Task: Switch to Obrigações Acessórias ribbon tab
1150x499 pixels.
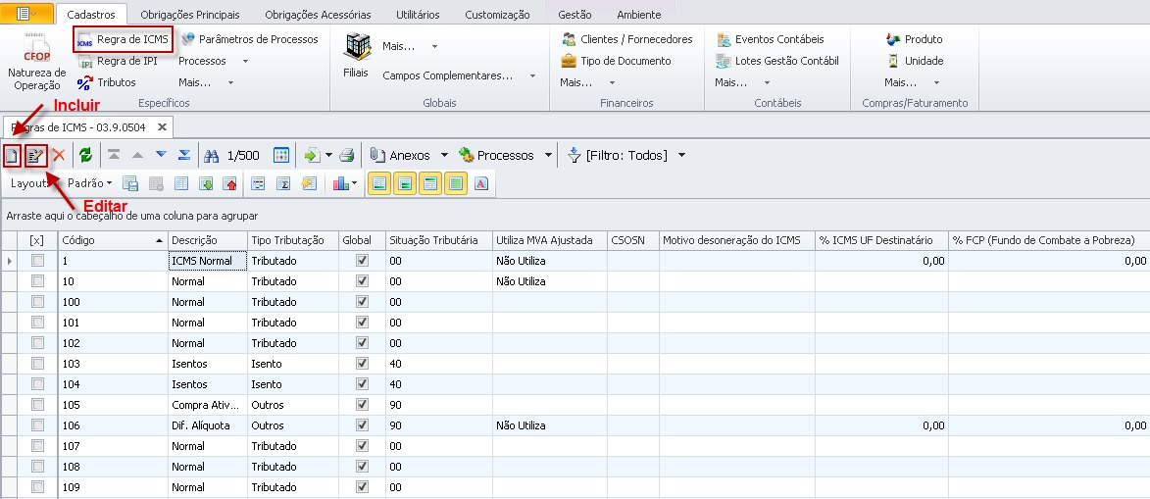Action: click(x=318, y=14)
